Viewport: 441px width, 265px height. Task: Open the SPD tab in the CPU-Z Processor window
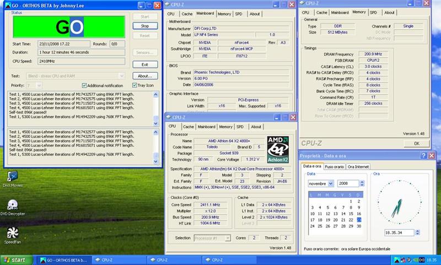coord(240,127)
